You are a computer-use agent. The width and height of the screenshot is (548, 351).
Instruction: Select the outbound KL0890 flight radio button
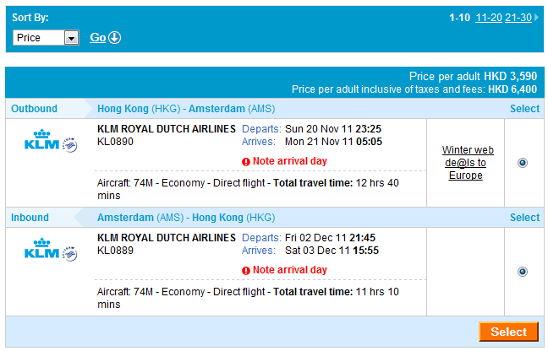coord(522,163)
